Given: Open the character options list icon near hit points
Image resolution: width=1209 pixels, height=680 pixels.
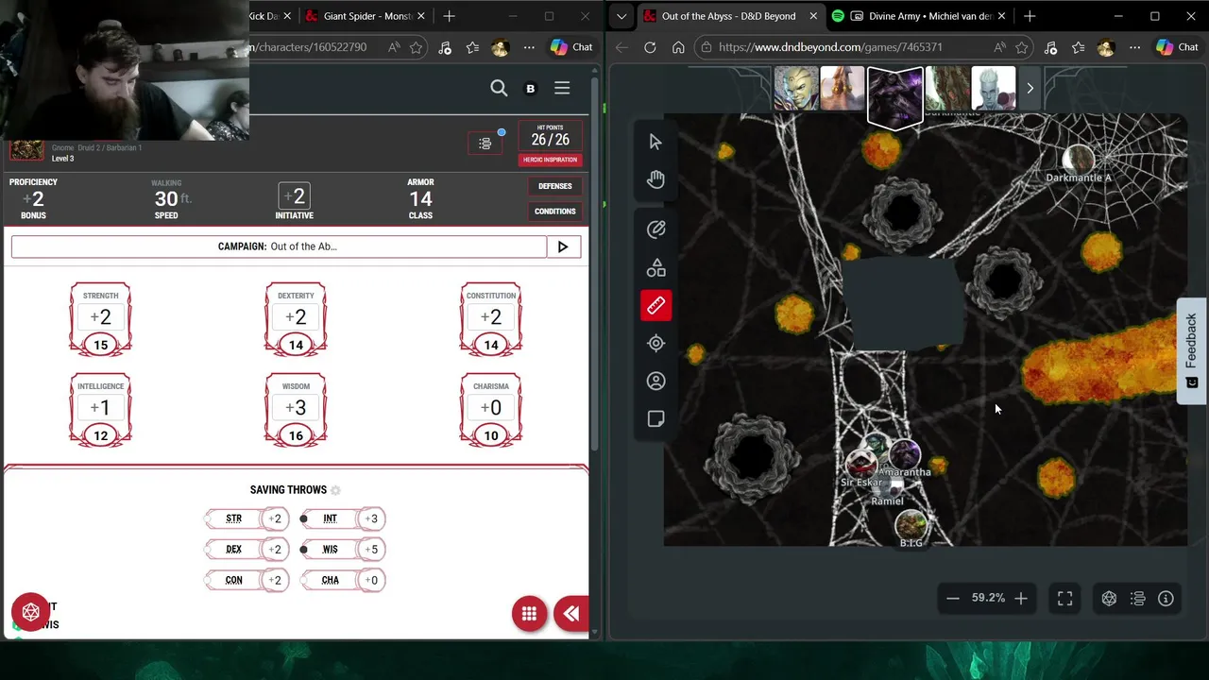Looking at the screenshot, I should (x=485, y=144).
